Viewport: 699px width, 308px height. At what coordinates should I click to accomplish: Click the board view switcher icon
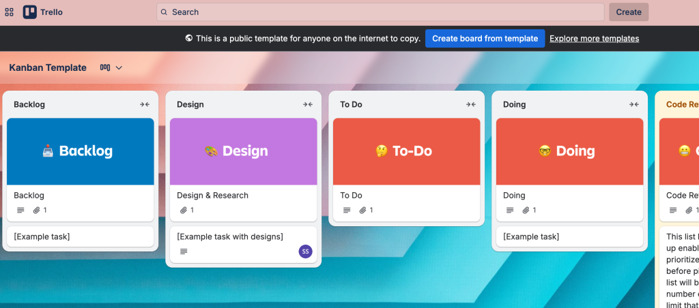105,67
